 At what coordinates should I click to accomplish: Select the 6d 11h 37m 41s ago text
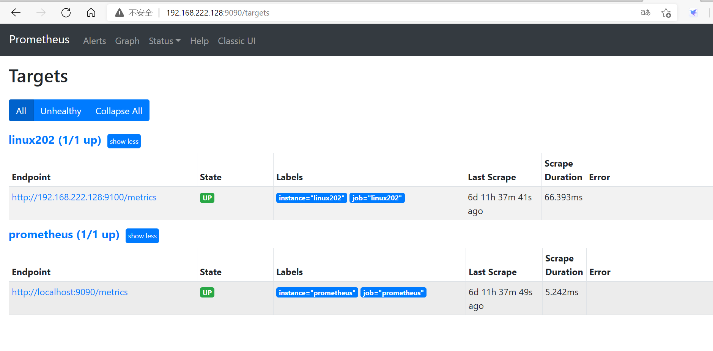coord(500,204)
